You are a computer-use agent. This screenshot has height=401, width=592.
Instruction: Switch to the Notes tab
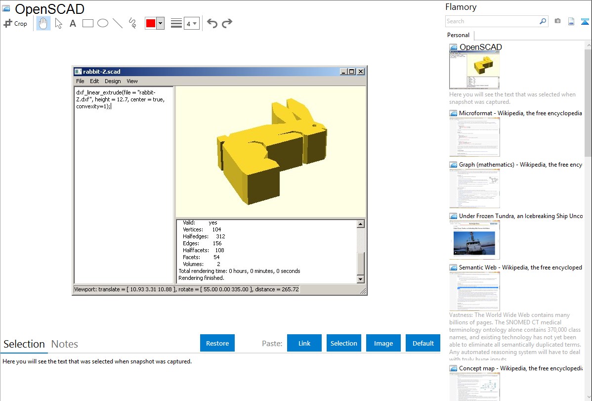pos(65,344)
